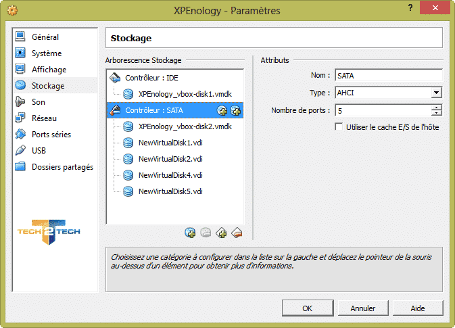455x328 pixels.
Task: Click the Général monitor icon
Action: click(20, 37)
